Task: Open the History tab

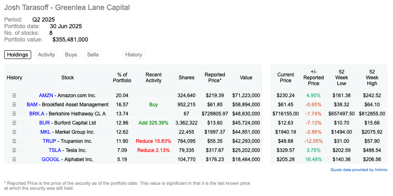Action: coord(134,55)
